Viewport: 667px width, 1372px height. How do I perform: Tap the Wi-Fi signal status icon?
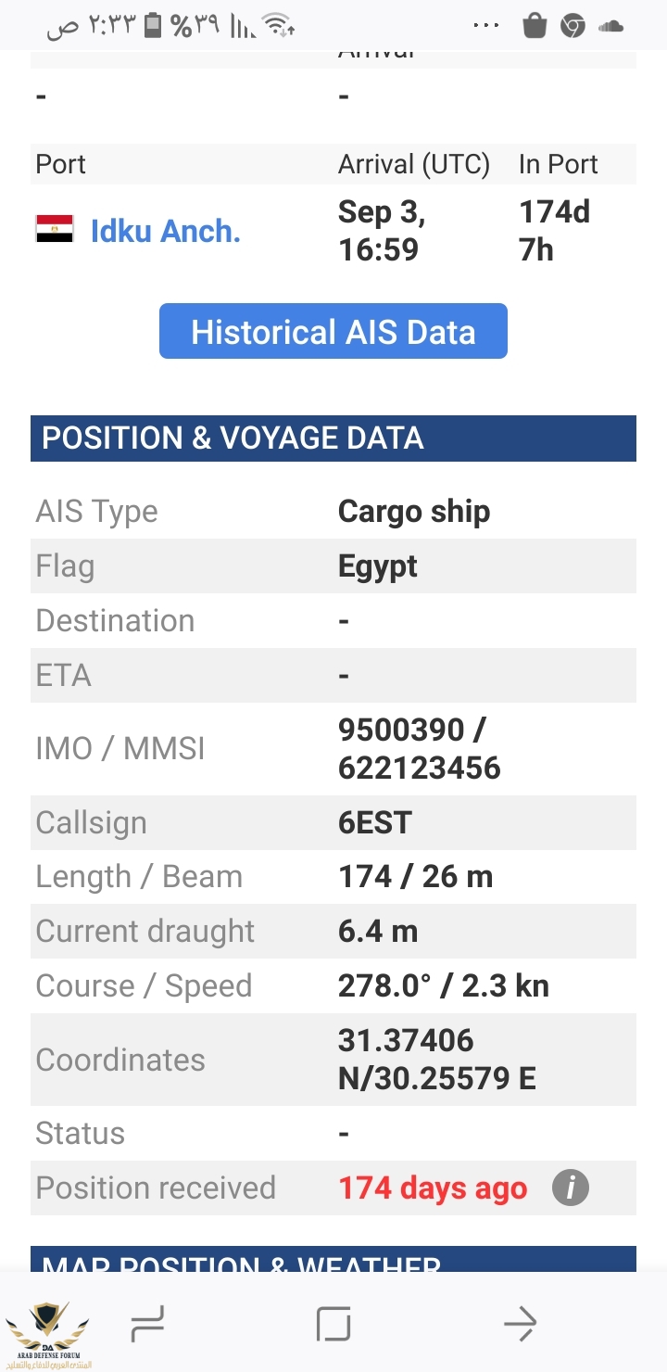pos(279,26)
